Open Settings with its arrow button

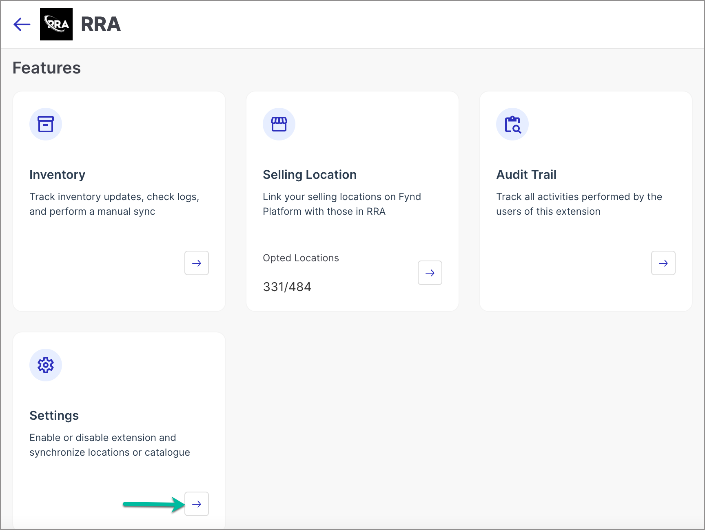pyautogui.click(x=197, y=504)
